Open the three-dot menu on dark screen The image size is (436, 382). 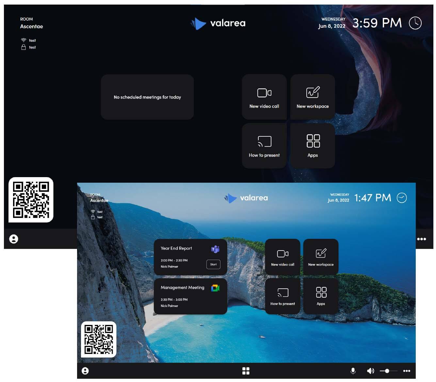pos(421,239)
